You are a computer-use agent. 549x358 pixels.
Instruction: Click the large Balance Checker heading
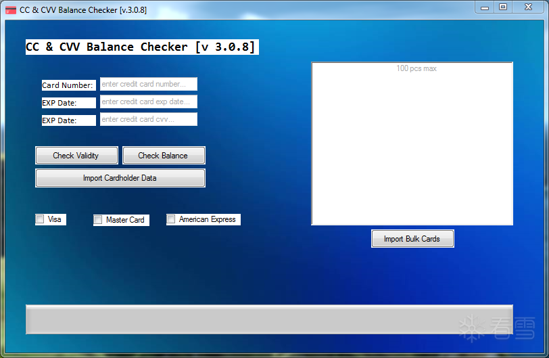[x=142, y=47]
